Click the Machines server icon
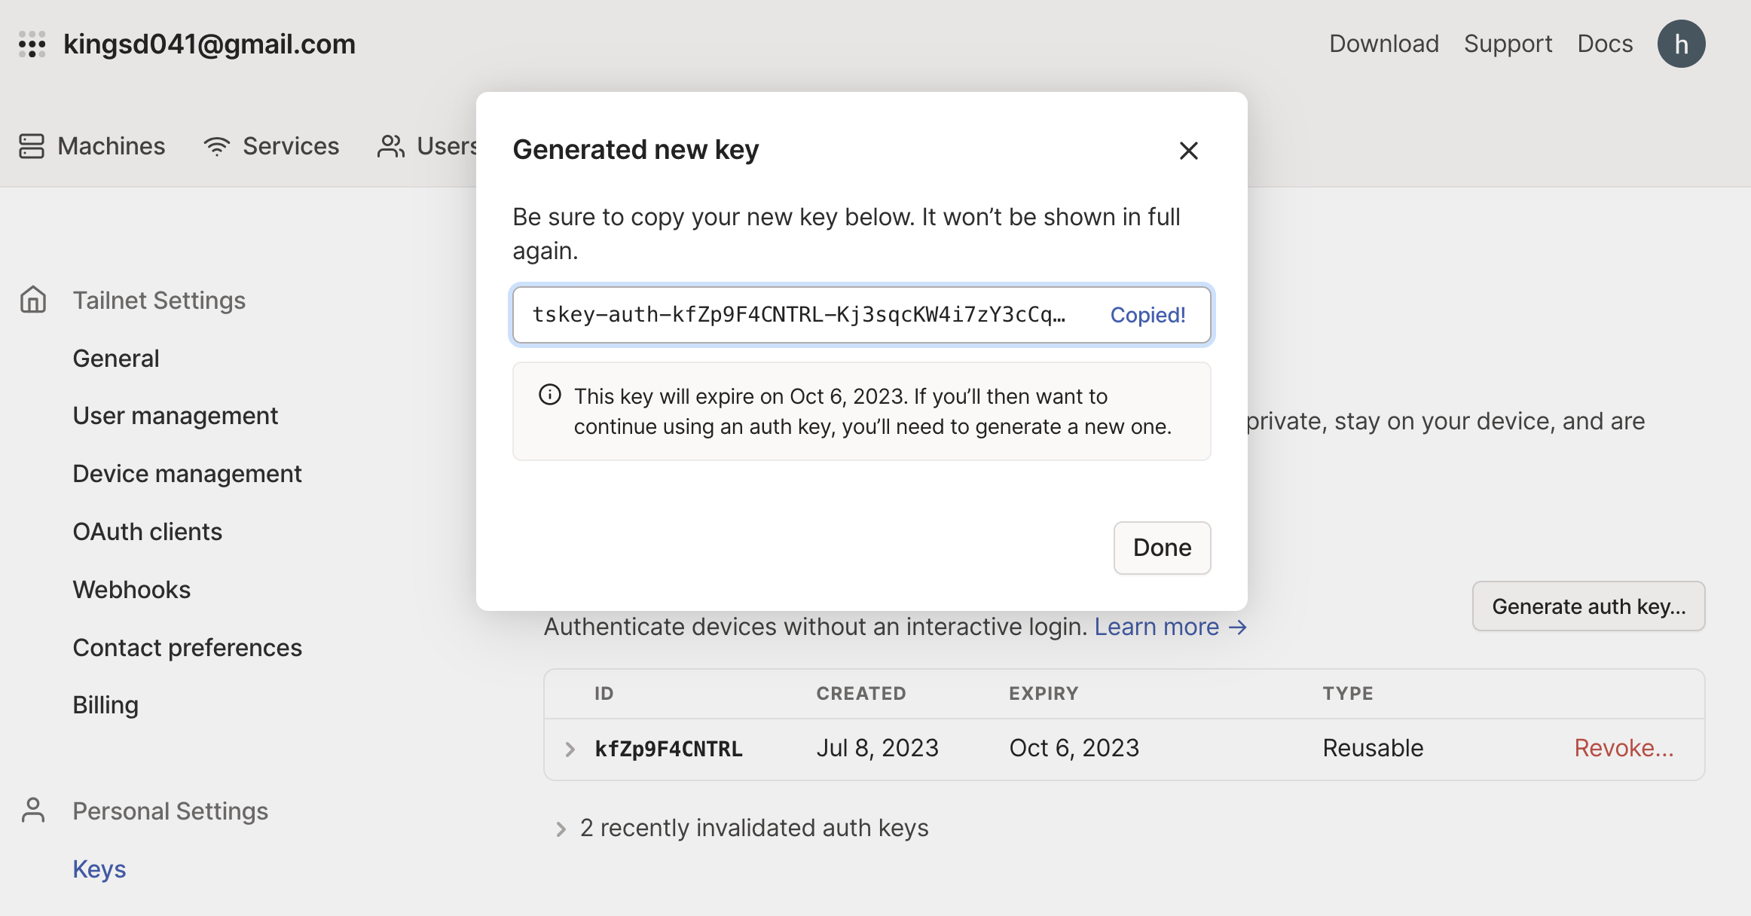 point(32,146)
